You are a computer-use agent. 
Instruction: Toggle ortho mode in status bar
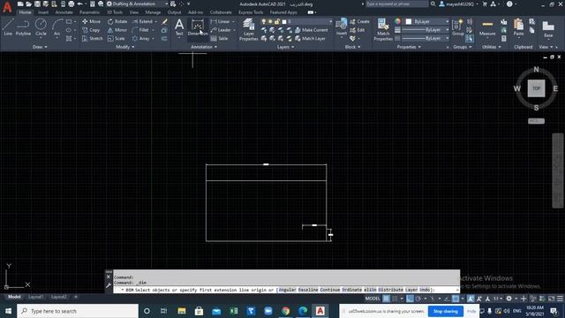[x=410, y=299]
